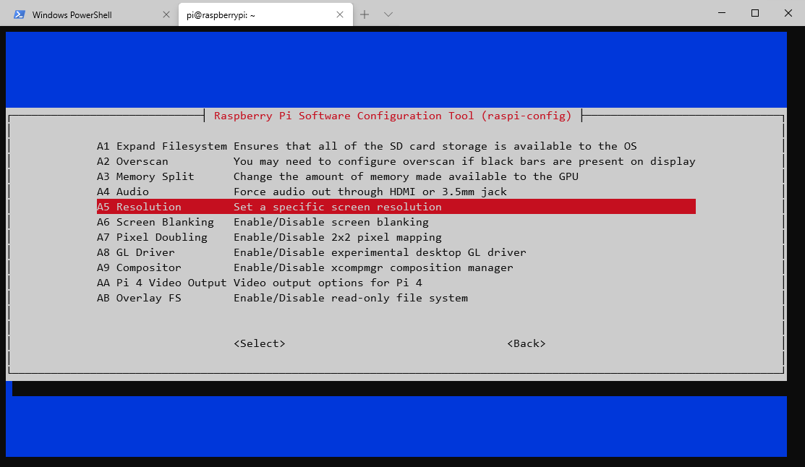Image resolution: width=805 pixels, height=467 pixels.
Task: Click the raspi-config dialog title text
Action: tap(393, 116)
